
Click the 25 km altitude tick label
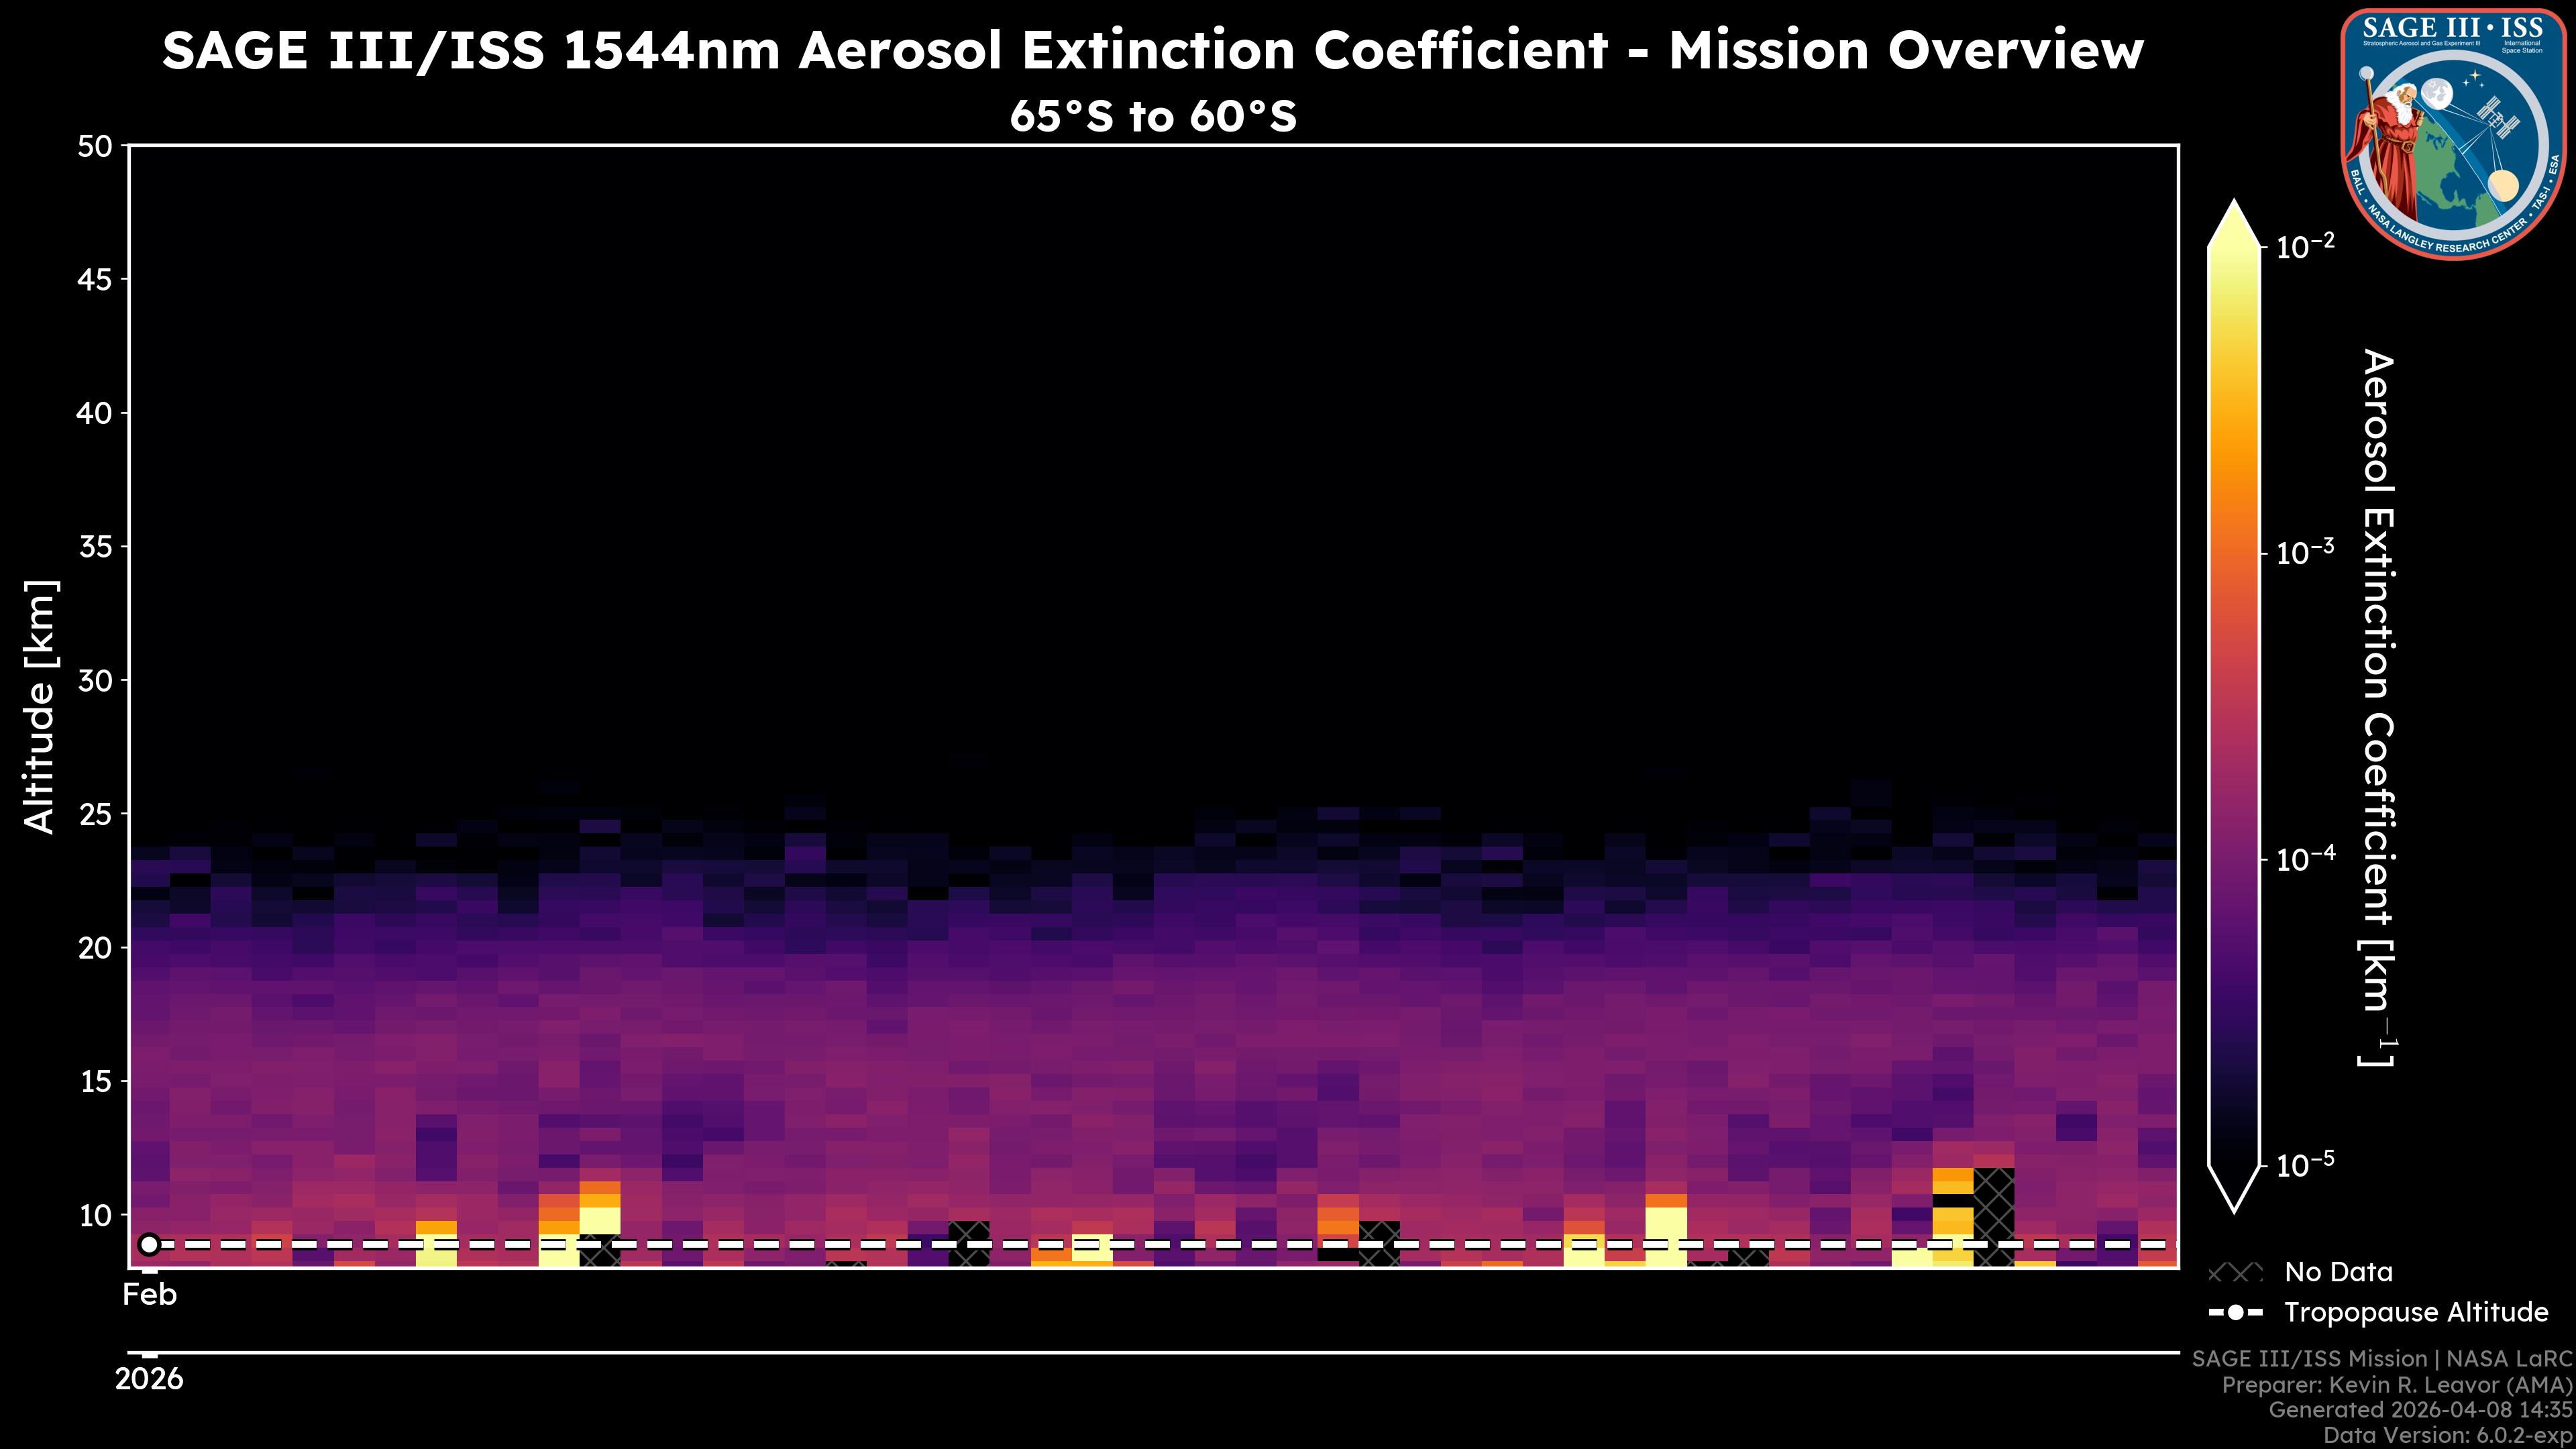tap(95, 814)
